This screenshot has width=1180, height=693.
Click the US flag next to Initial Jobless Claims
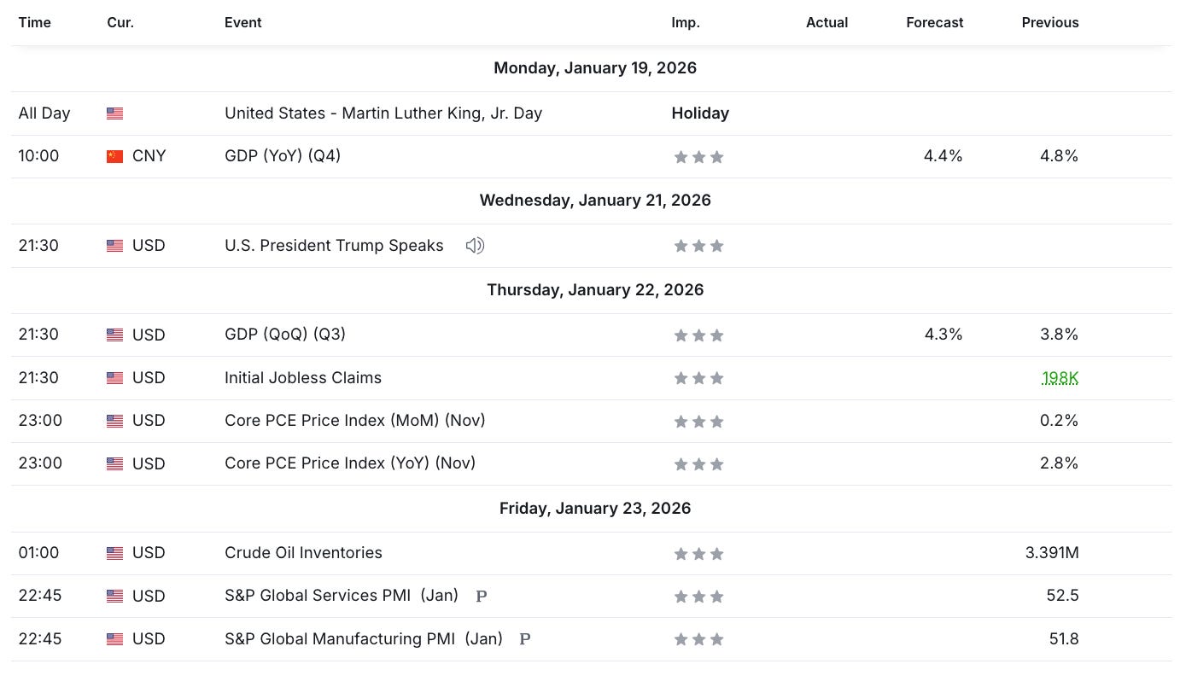(x=115, y=377)
